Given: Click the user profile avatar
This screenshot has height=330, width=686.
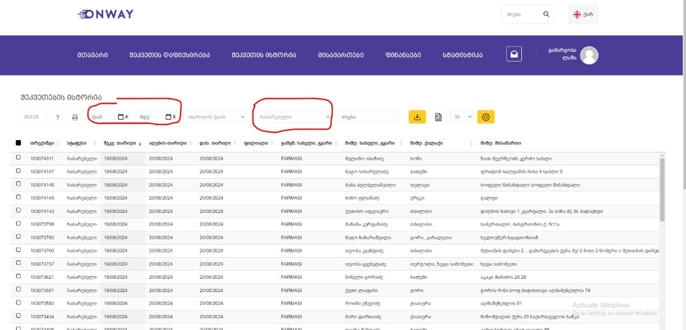Looking at the screenshot, I should (589, 55).
